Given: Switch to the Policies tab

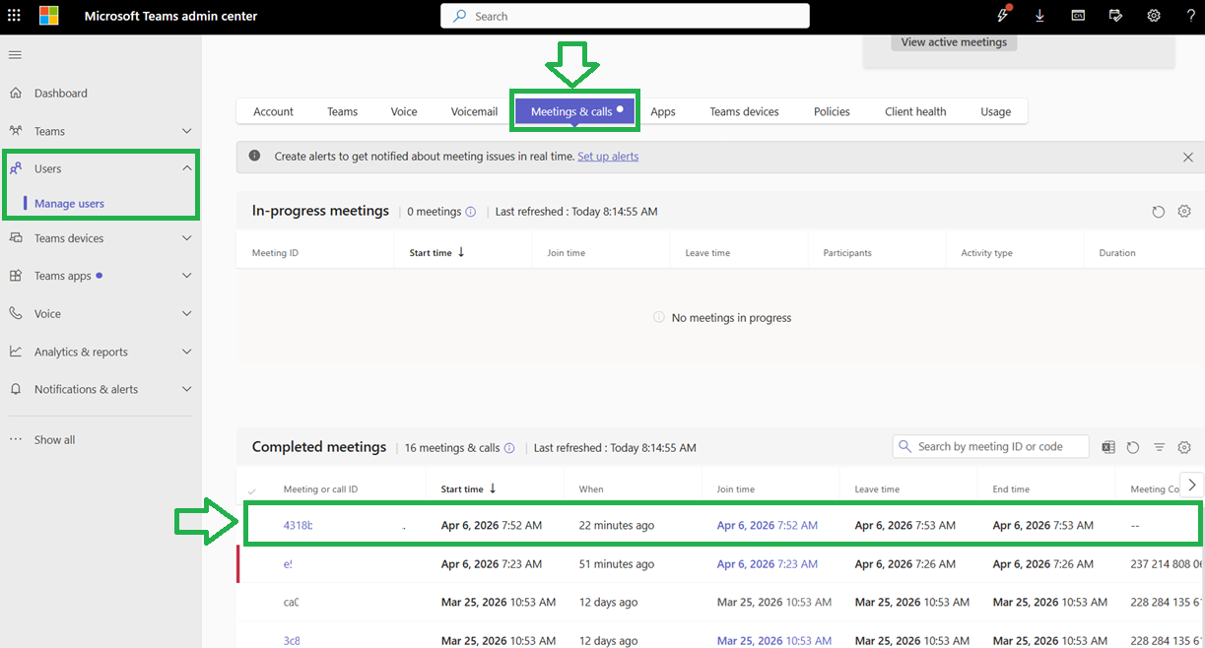Looking at the screenshot, I should [x=832, y=111].
